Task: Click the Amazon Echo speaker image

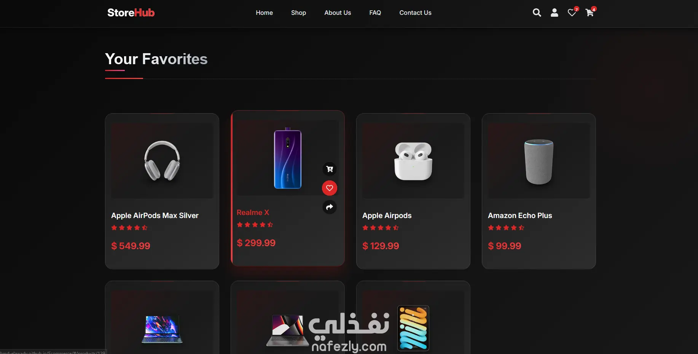Action: [539, 161]
